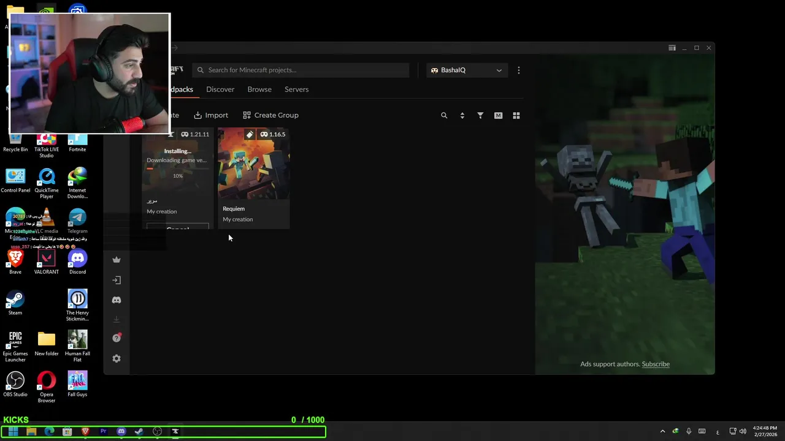Open the three-dot more options menu
The image size is (785, 441).
coord(519,70)
